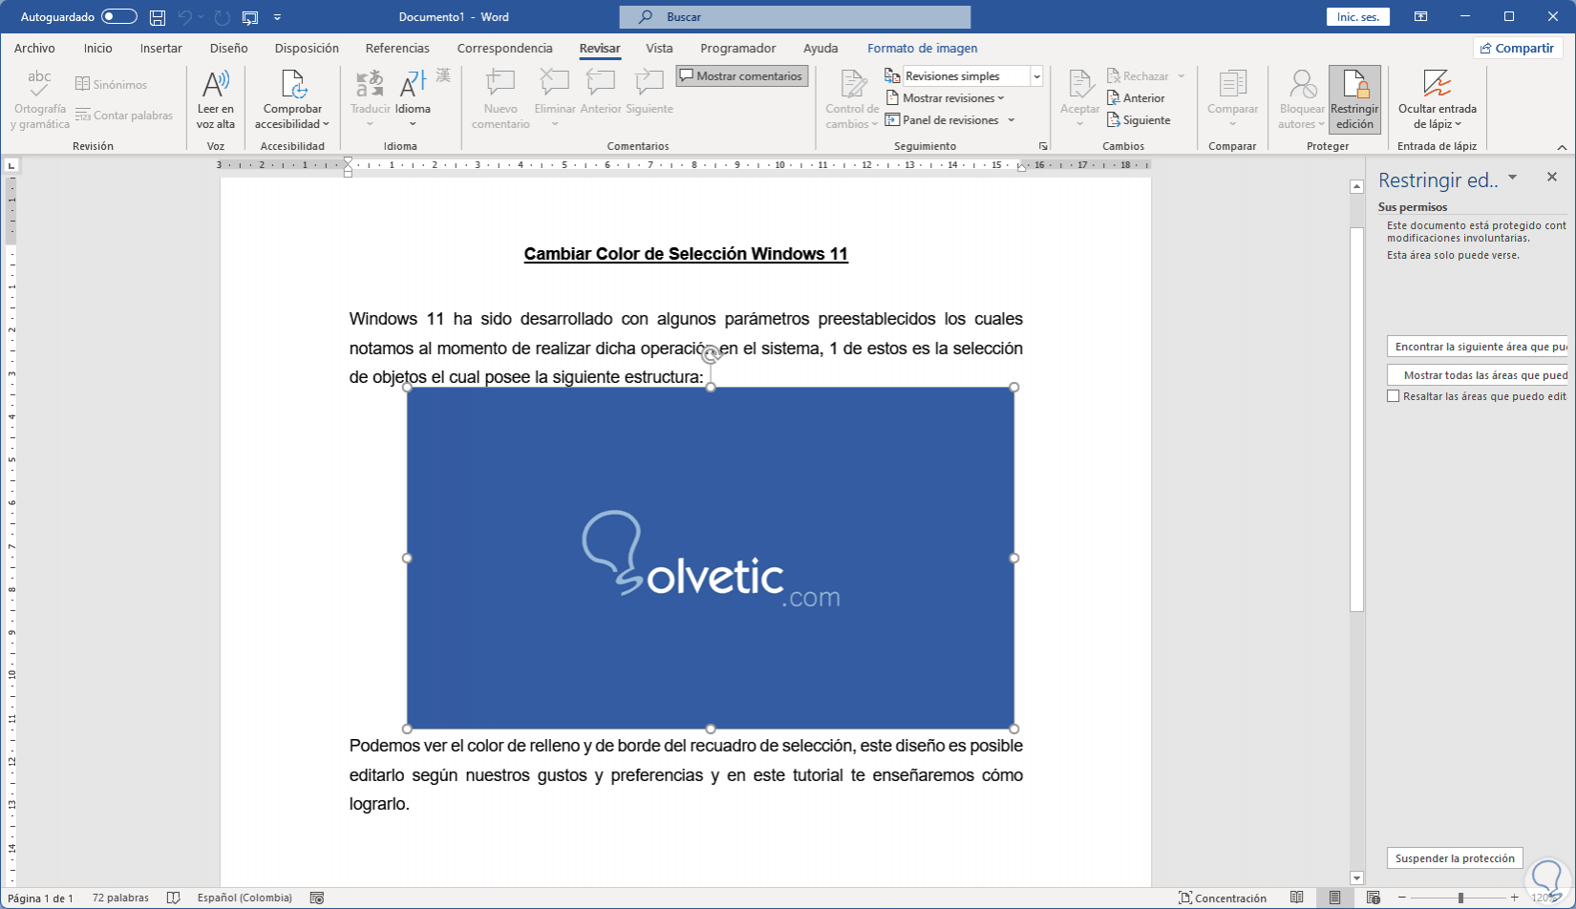Click Encontrar la siguiente área button
Image resolution: width=1576 pixels, height=909 pixels.
pyautogui.click(x=1478, y=347)
